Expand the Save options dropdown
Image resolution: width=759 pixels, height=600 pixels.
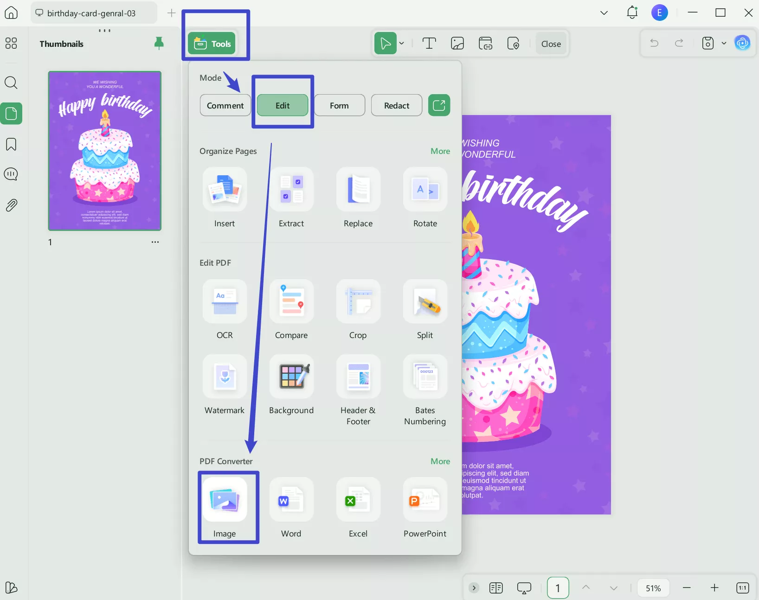click(724, 43)
